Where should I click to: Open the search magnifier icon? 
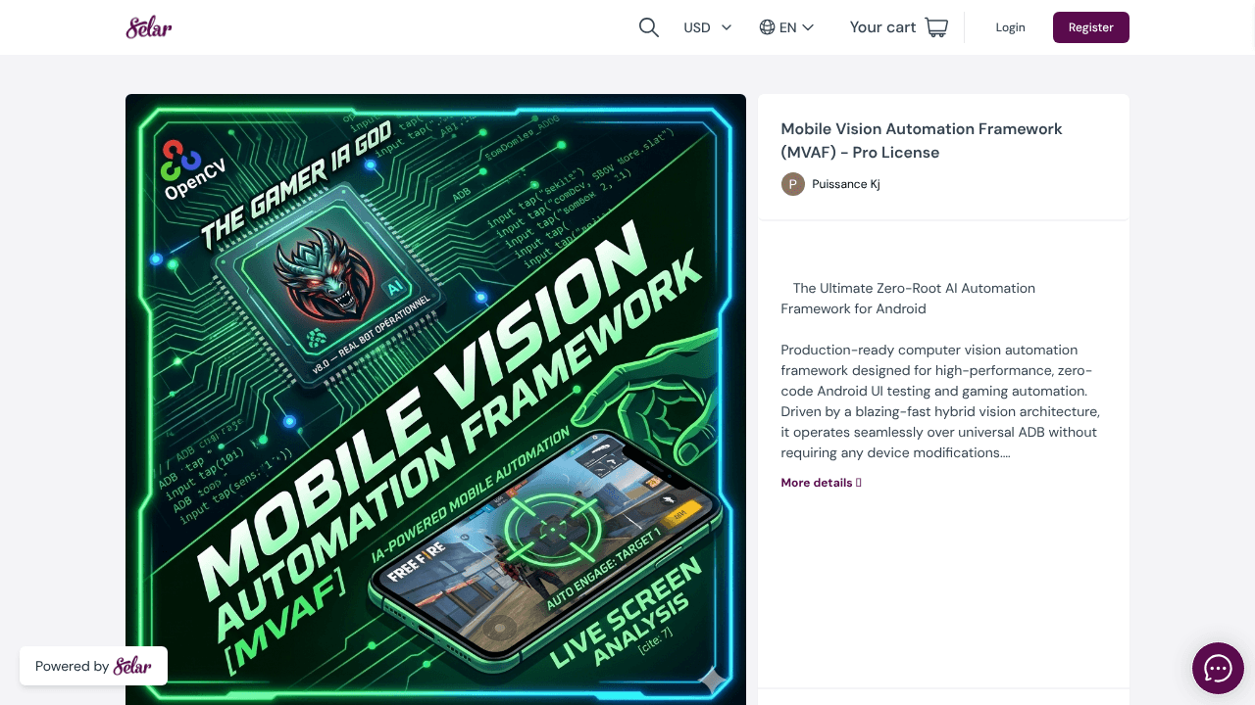click(648, 27)
